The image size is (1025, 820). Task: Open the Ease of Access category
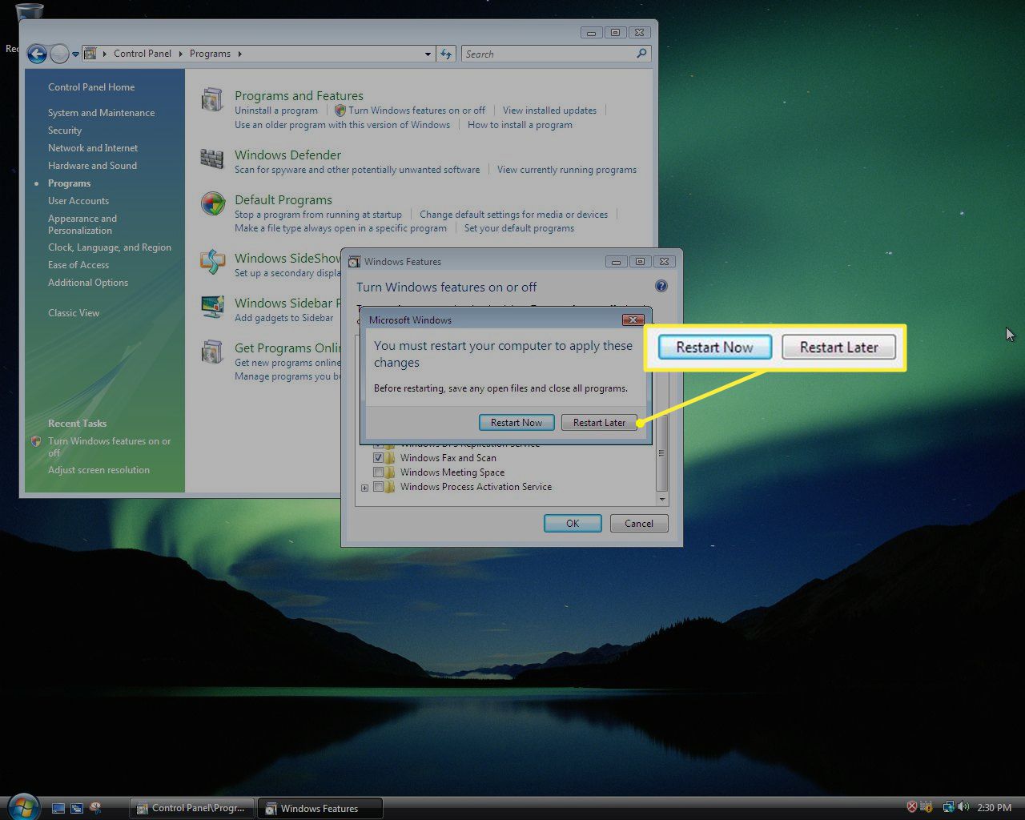78,265
